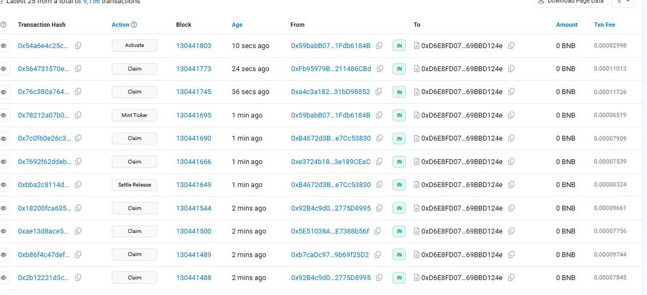This screenshot has width=647, height=295.
Task: Select age text 10 secs ago
Action: [250, 46]
